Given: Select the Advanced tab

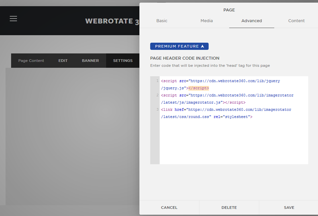Looking at the screenshot, I should pyautogui.click(x=251, y=21).
